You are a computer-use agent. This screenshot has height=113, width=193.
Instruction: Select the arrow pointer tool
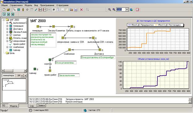tap(14, 10)
